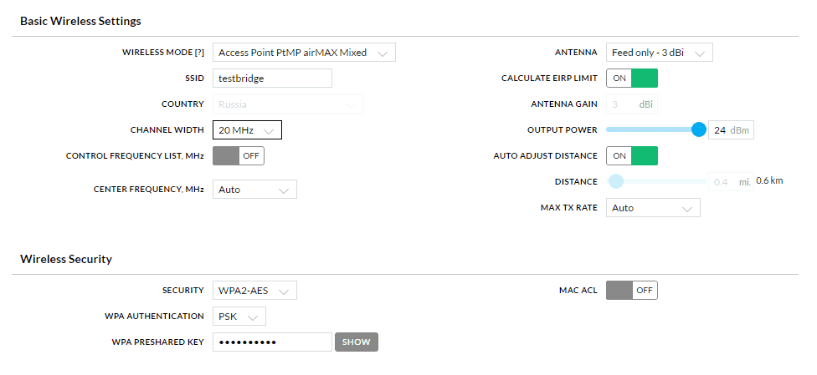Enable the MAC ACL toggle
The width and height of the screenshot is (817, 375).
[632, 290]
